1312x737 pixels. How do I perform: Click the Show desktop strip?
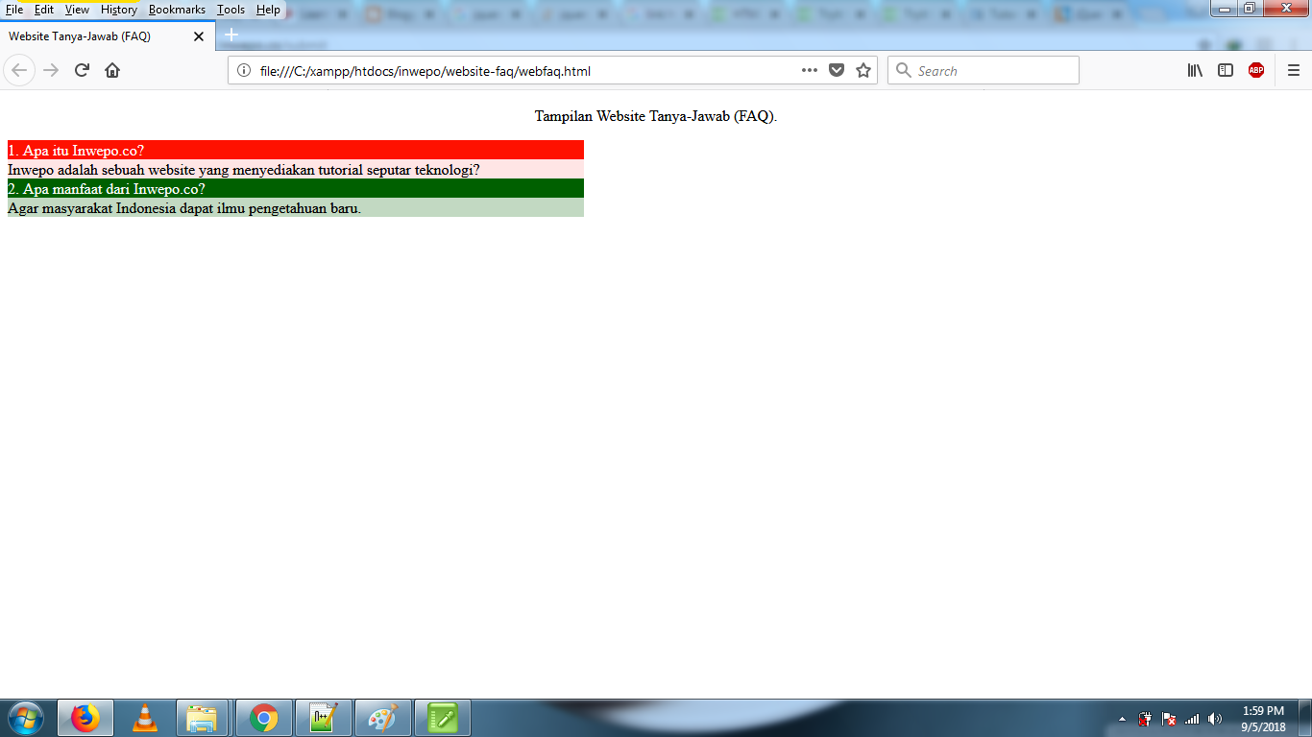[x=1305, y=718]
